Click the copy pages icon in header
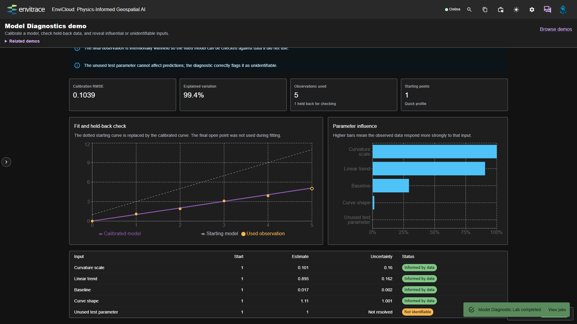Screen dimensions: 577x324 pyautogui.click(x=485, y=10)
